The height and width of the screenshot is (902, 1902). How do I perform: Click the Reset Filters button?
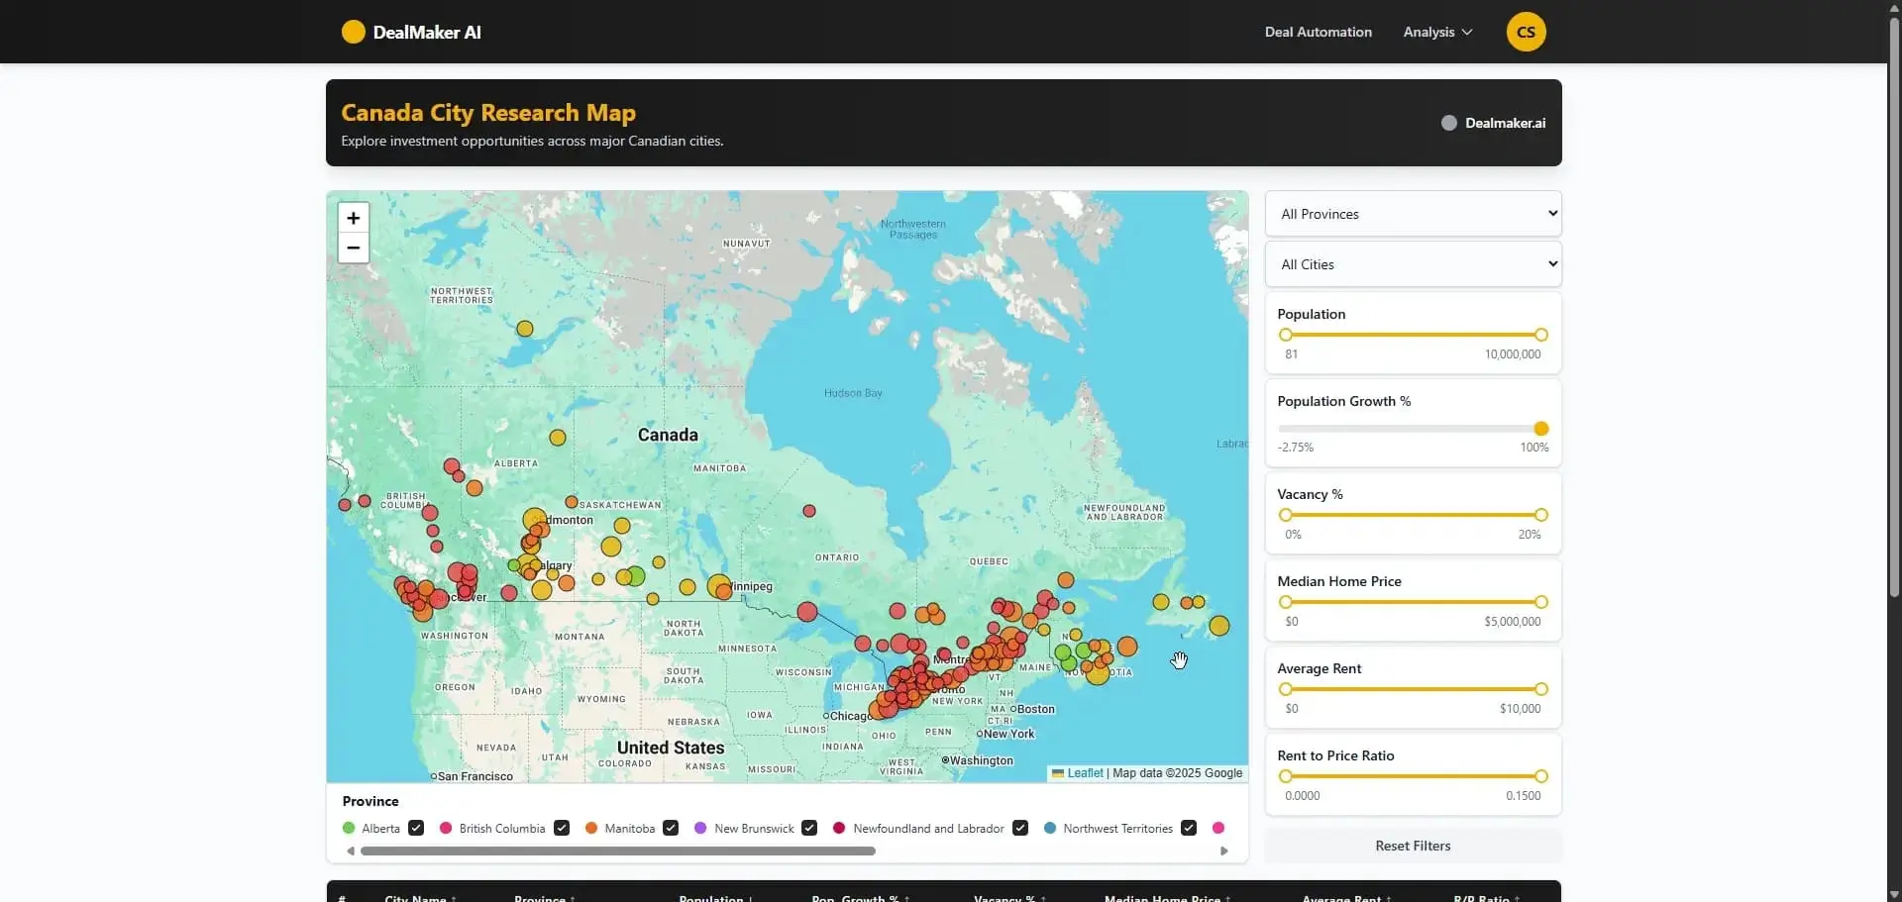point(1413,846)
